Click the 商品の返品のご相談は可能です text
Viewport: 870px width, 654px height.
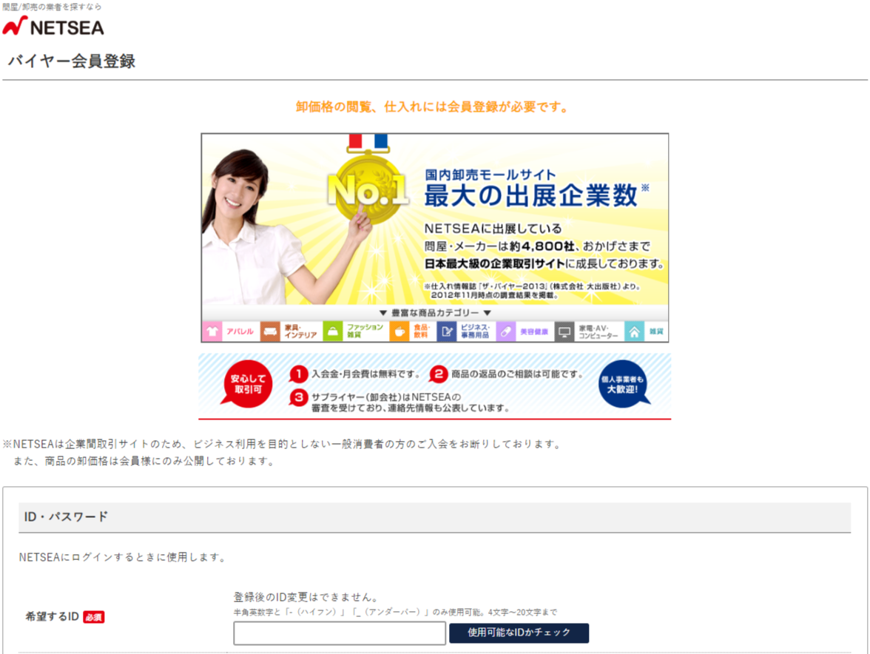click(x=517, y=374)
